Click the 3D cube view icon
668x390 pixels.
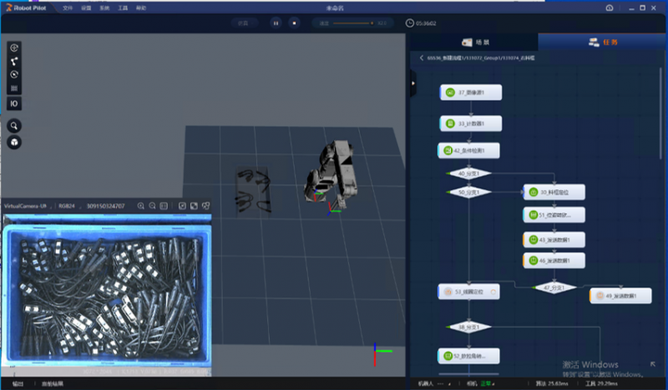[14, 142]
